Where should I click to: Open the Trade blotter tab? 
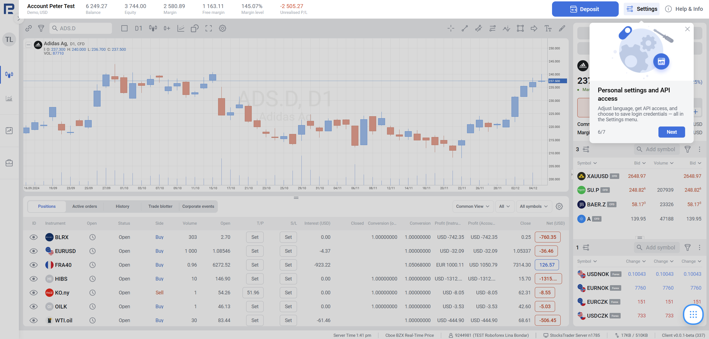160,206
